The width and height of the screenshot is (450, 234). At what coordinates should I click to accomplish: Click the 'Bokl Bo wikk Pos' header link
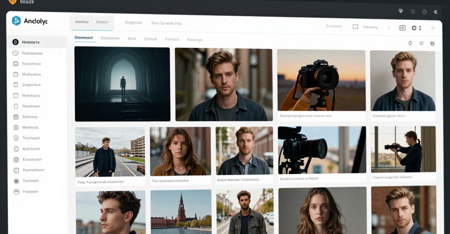click(166, 23)
